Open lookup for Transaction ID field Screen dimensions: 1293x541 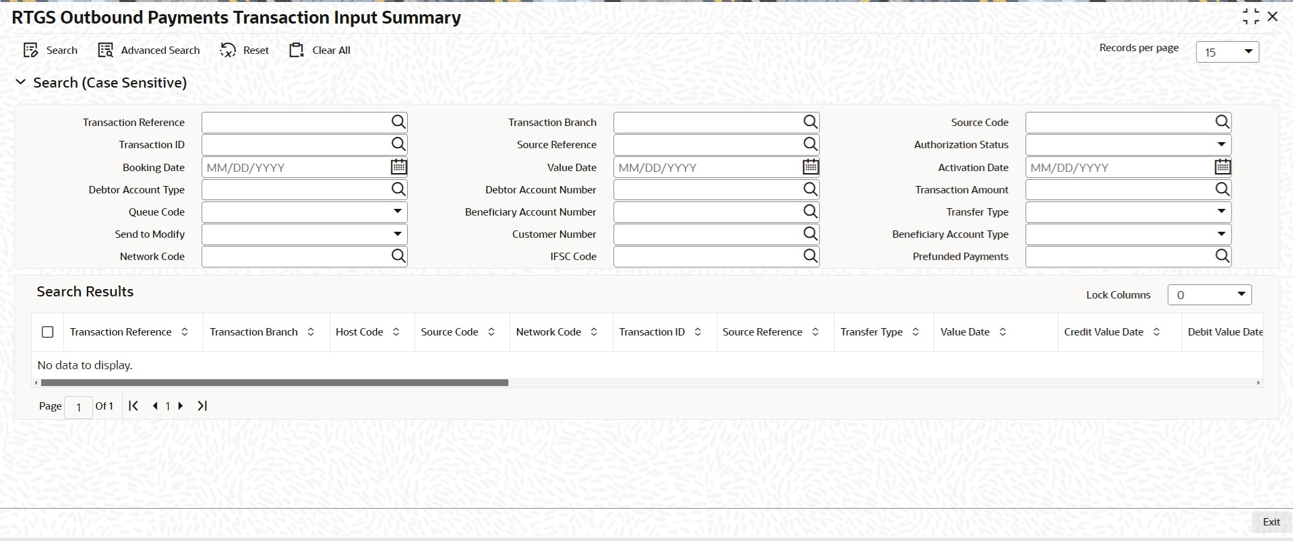(398, 144)
